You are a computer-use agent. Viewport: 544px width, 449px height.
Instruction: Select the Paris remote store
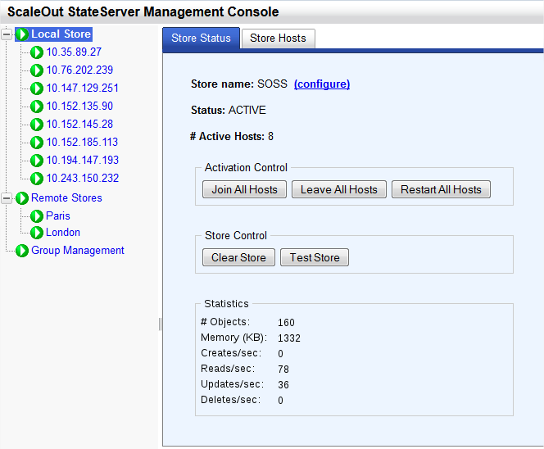[58, 215]
